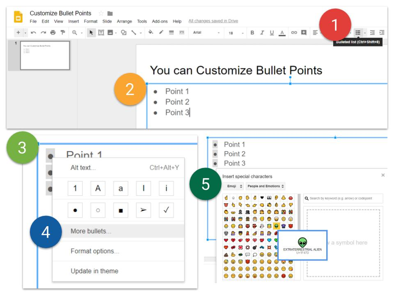Expand the new slide layout dropdown arrow

(x=25, y=33)
